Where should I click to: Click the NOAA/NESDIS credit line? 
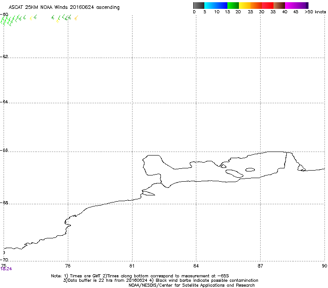191,285
